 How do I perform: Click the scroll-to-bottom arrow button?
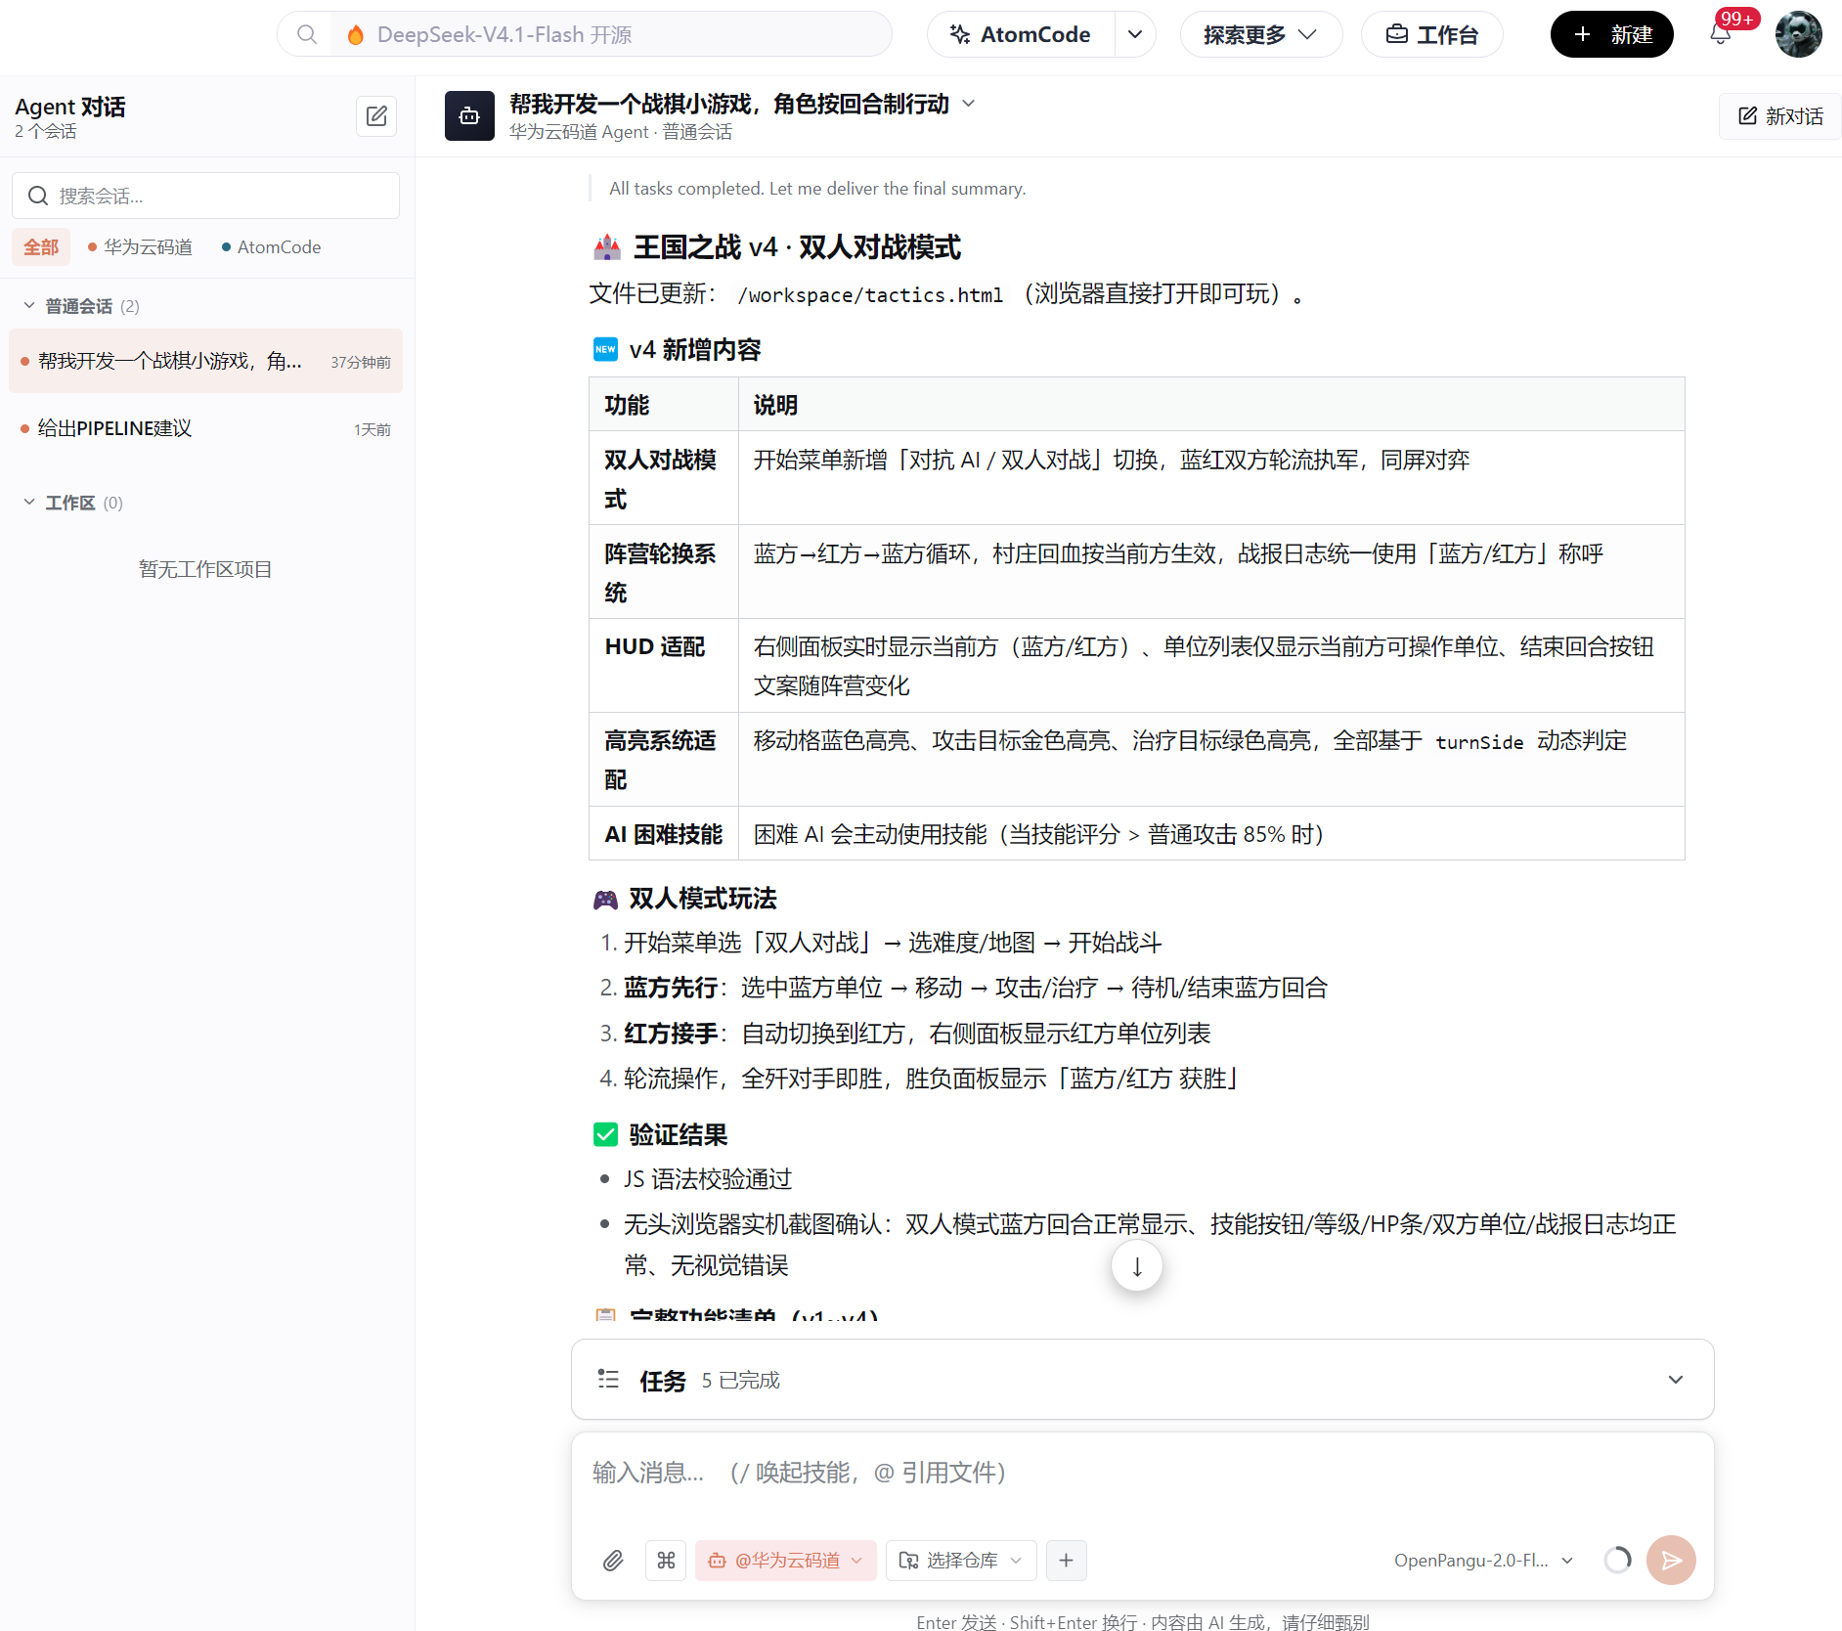pyautogui.click(x=1136, y=1266)
